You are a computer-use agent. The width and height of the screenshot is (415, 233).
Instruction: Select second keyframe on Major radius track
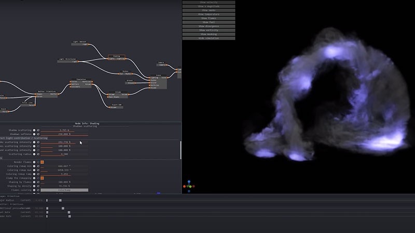[x=60, y=200]
